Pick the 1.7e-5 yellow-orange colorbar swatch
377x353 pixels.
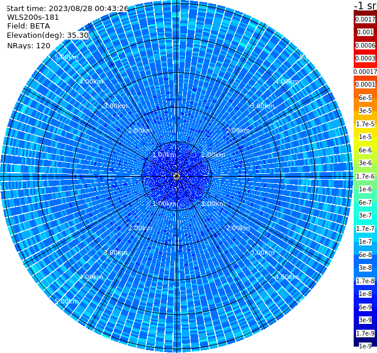[x=365, y=124]
